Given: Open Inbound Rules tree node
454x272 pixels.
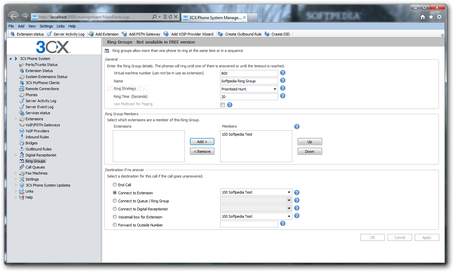Looking at the screenshot, I should 37,137.
